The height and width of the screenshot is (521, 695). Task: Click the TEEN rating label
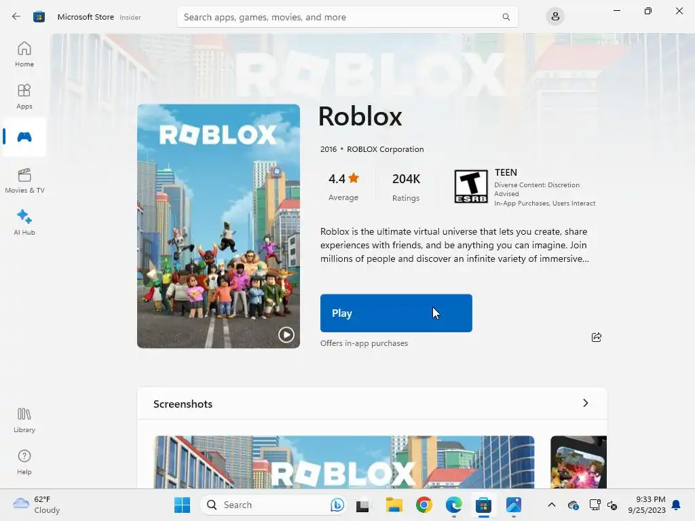[x=506, y=172]
